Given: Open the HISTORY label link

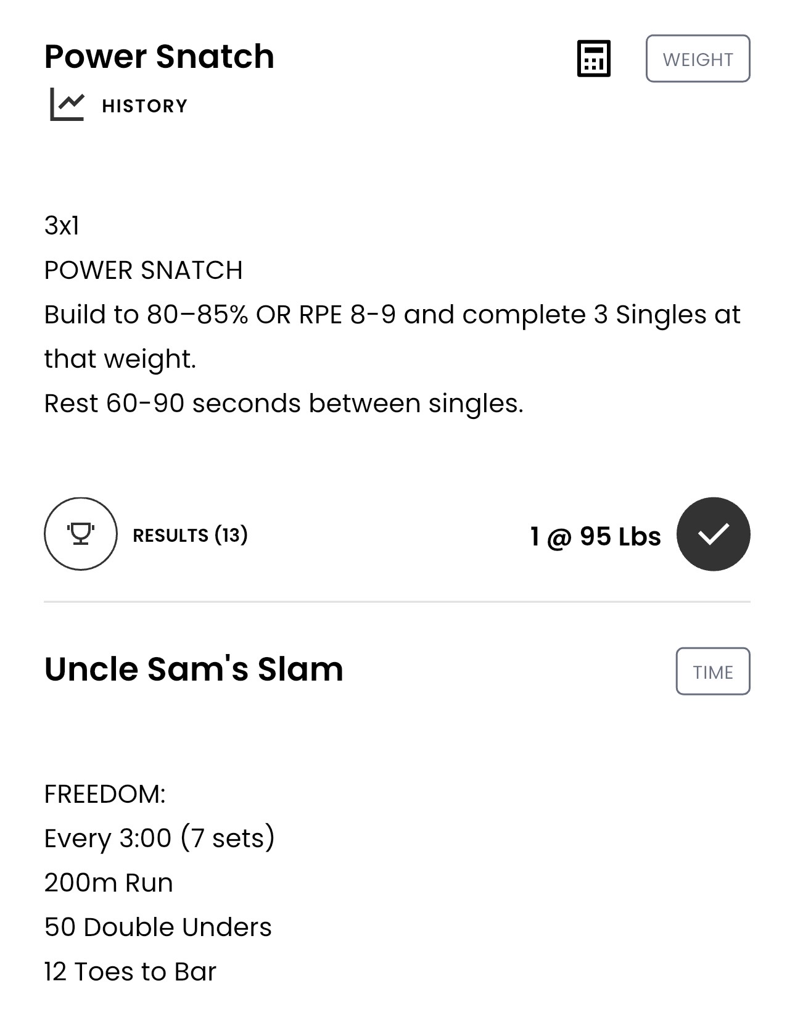Looking at the screenshot, I should coord(144,106).
